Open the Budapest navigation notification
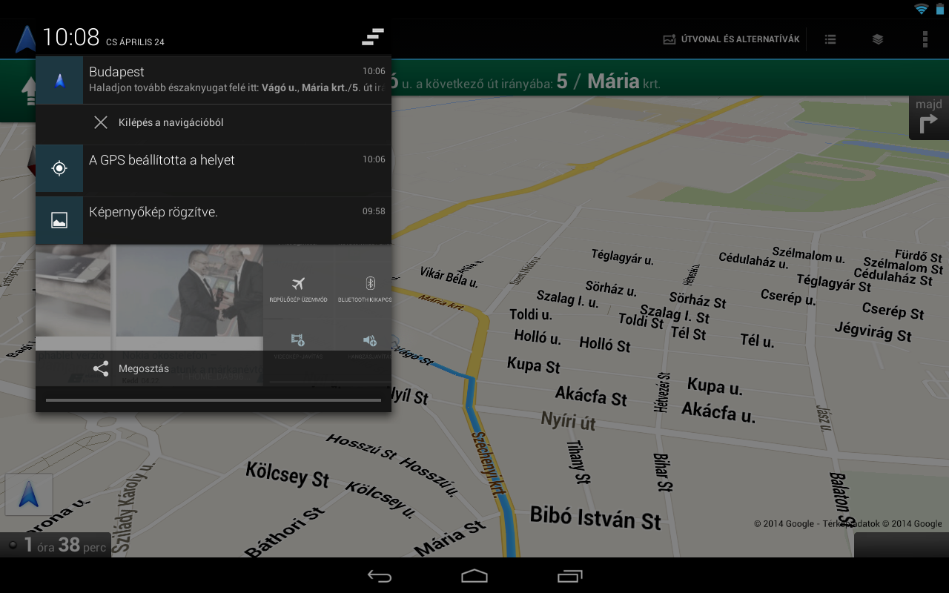This screenshot has height=593, width=949. [214, 80]
